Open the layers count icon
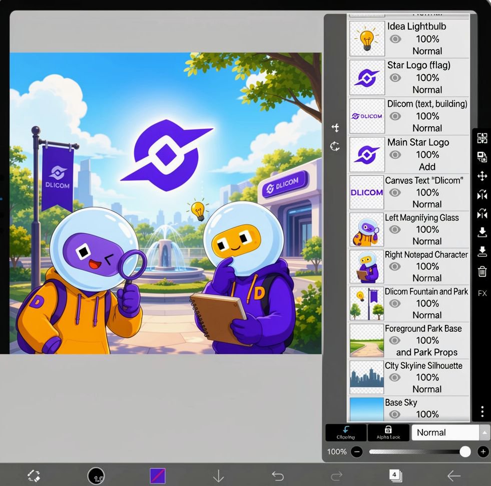491x486 pixels. (395, 475)
